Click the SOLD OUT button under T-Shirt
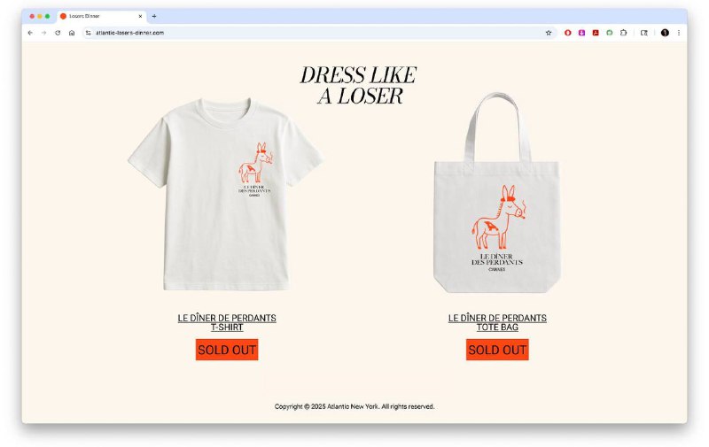 click(x=227, y=350)
